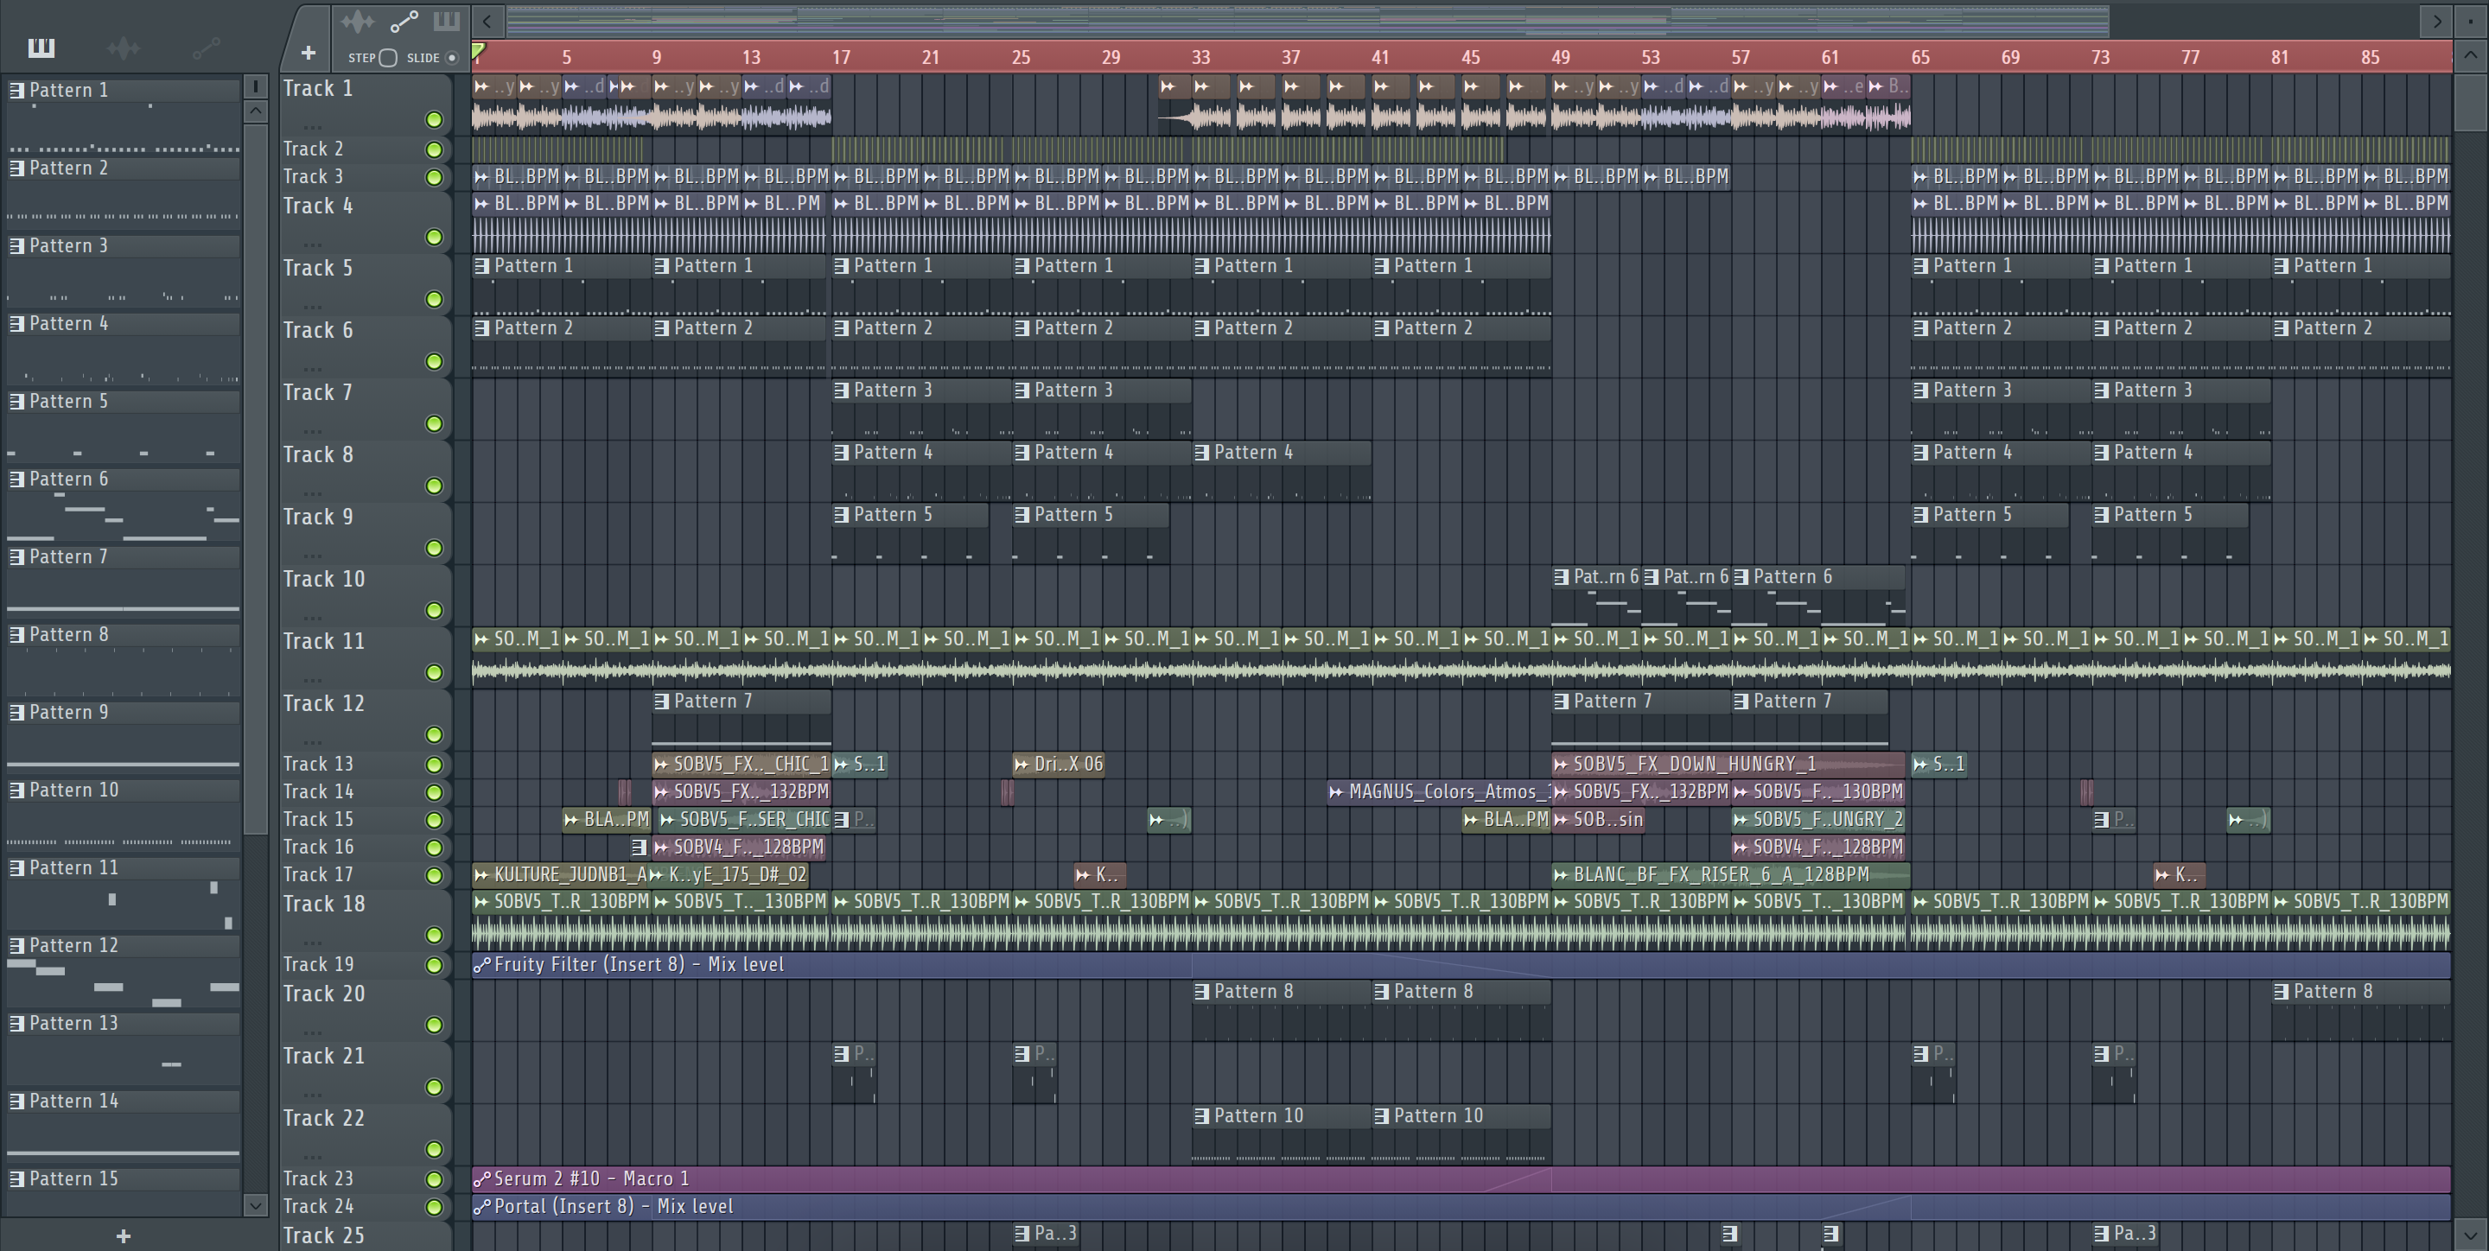
Task: Click the picker panel top bar button
Action: click(x=255, y=87)
